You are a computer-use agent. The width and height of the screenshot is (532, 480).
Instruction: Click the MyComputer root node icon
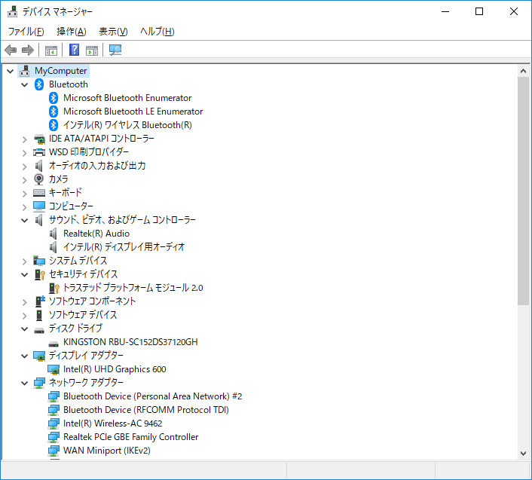pos(24,71)
